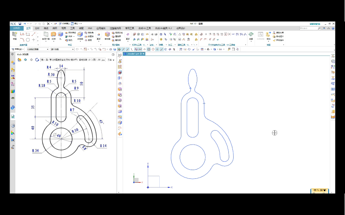Viewport: 345px width, 215px height.
Task: Select the Rectangle sketch tool
Action: pyautogui.click(x=28, y=34)
